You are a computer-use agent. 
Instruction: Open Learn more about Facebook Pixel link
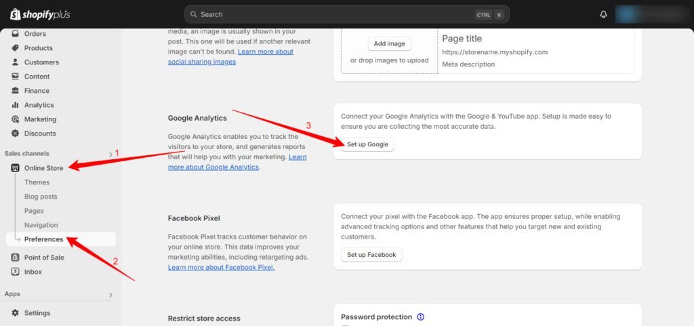222,267
